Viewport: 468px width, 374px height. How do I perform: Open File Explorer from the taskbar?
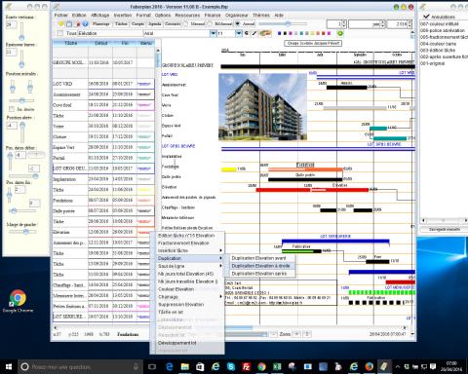(x=185, y=367)
